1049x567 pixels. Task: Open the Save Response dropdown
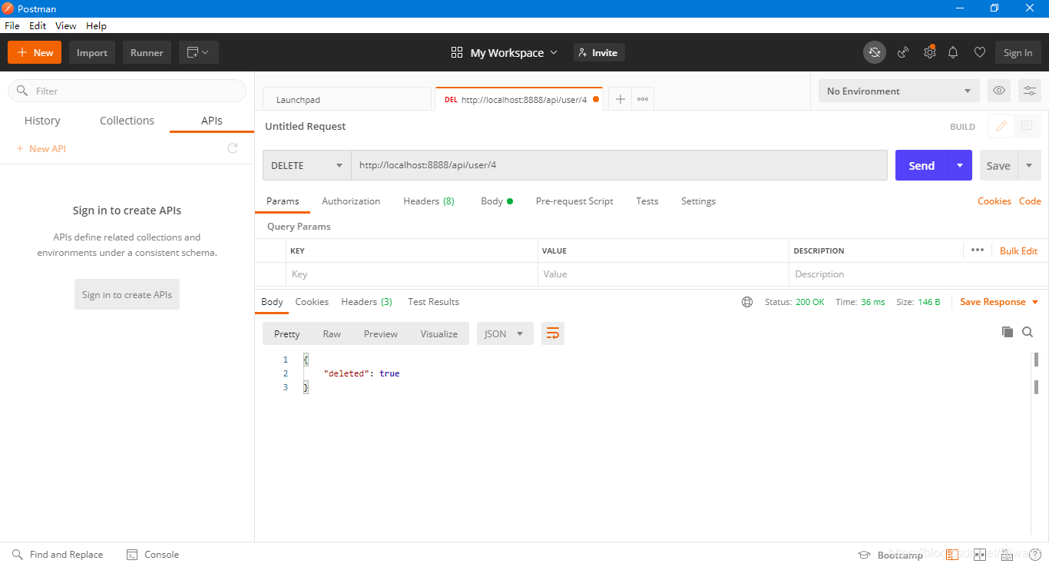pyautogui.click(x=999, y=302)
